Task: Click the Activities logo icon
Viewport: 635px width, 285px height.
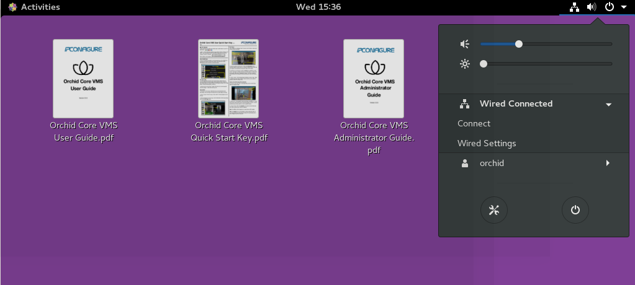Action: click(12, 7)
